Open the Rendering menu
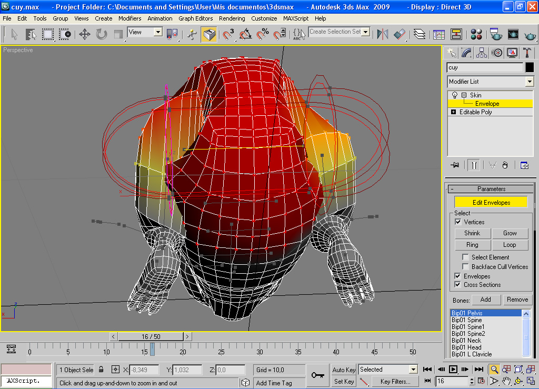 coord(232,18)
